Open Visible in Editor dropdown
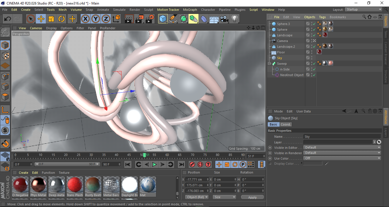This screenshot has width=389, height=207. point(342,148)
